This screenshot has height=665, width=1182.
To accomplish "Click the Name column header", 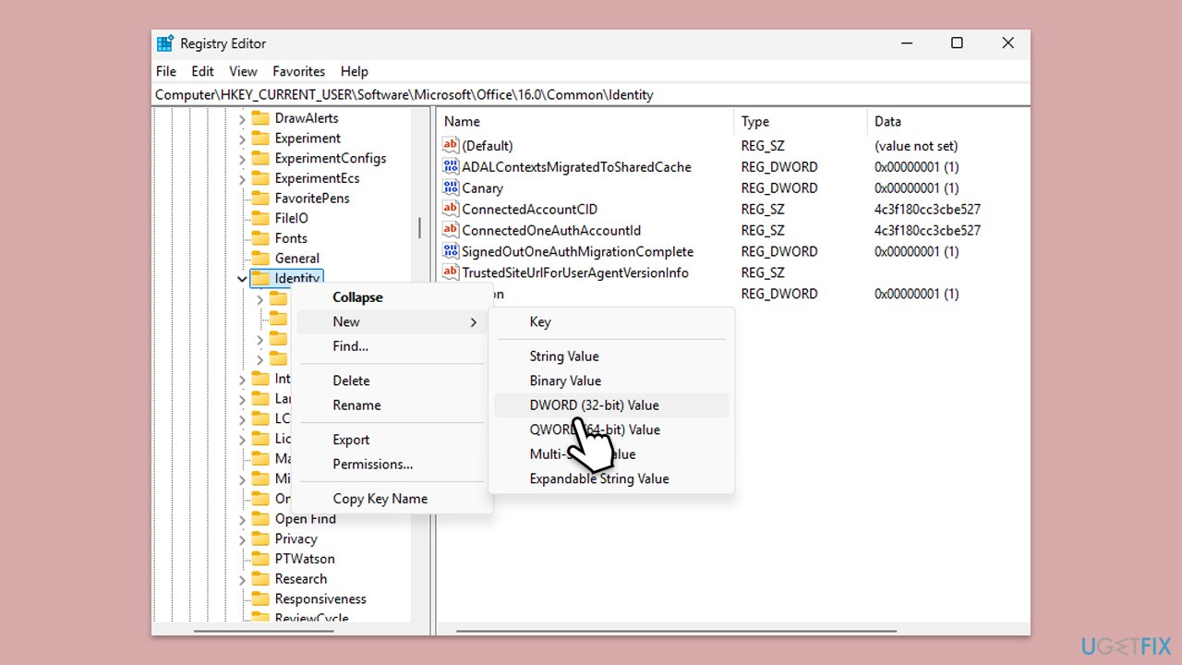I will pyautogui.click(x=585, y=121).
